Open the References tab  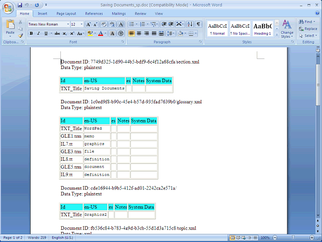tap(94, 14)
